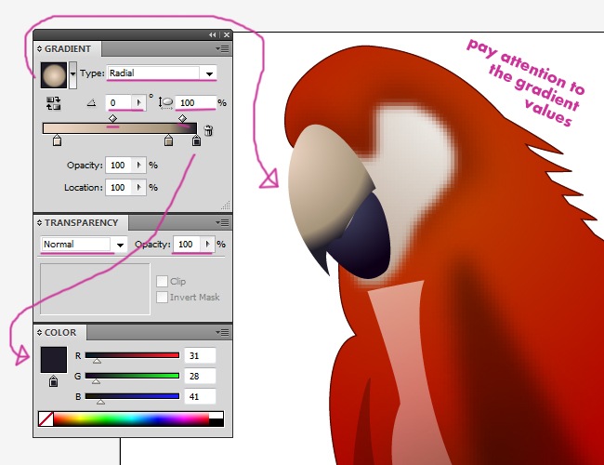Viewport: 604px width, 465px height.
Task: Open the gradient swatch preset dropdown arrow
Action: [x=72, y=74]
